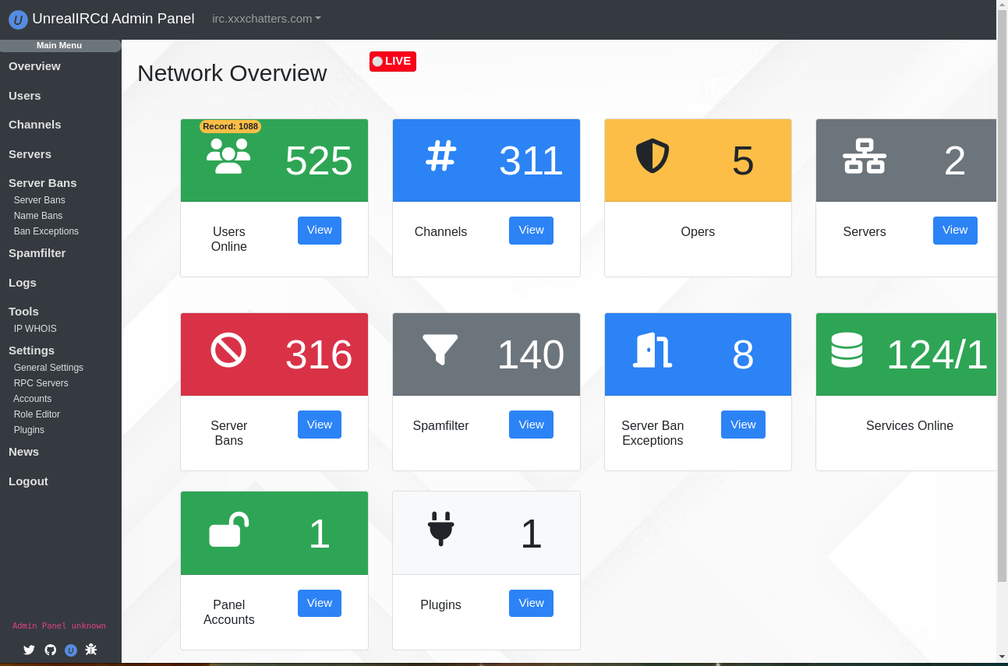Viewport: 1008px width, 666px height.
Task: Click the users group icon on Users Online card
Action: click(228, 156)
